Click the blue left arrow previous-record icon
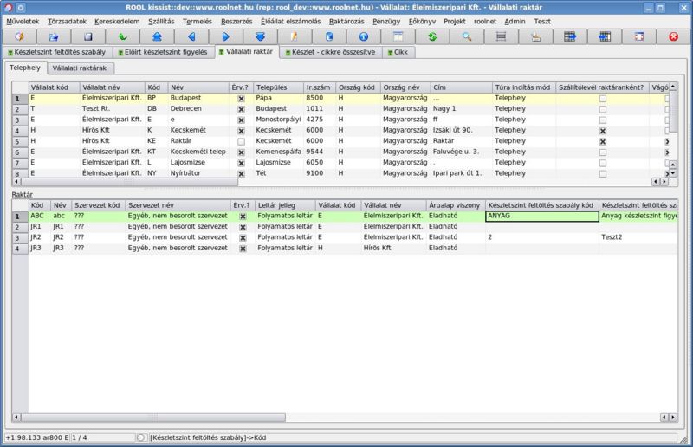The width and height of the screenshot is (693, 447). [x=191, y=36]
